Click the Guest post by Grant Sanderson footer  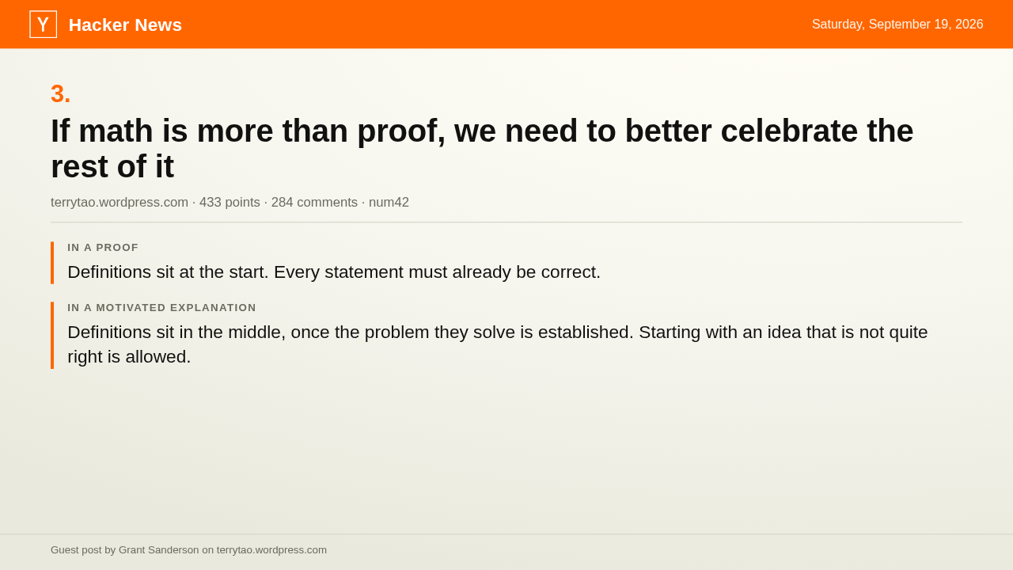pyautogui.click(x=188, y=550)
